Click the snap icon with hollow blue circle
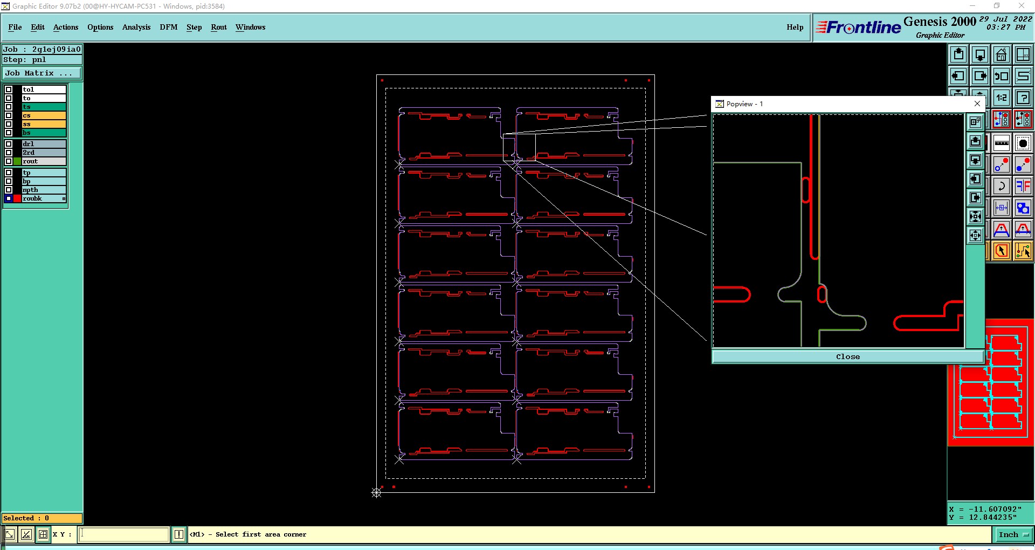1035x550 pixels. [1002, 164]
